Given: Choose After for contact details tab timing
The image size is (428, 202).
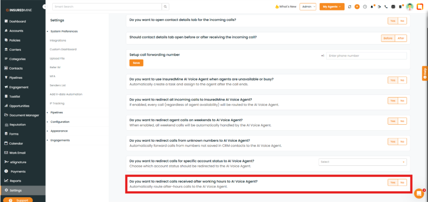Looking at the screenshot, I should point(401,38).
